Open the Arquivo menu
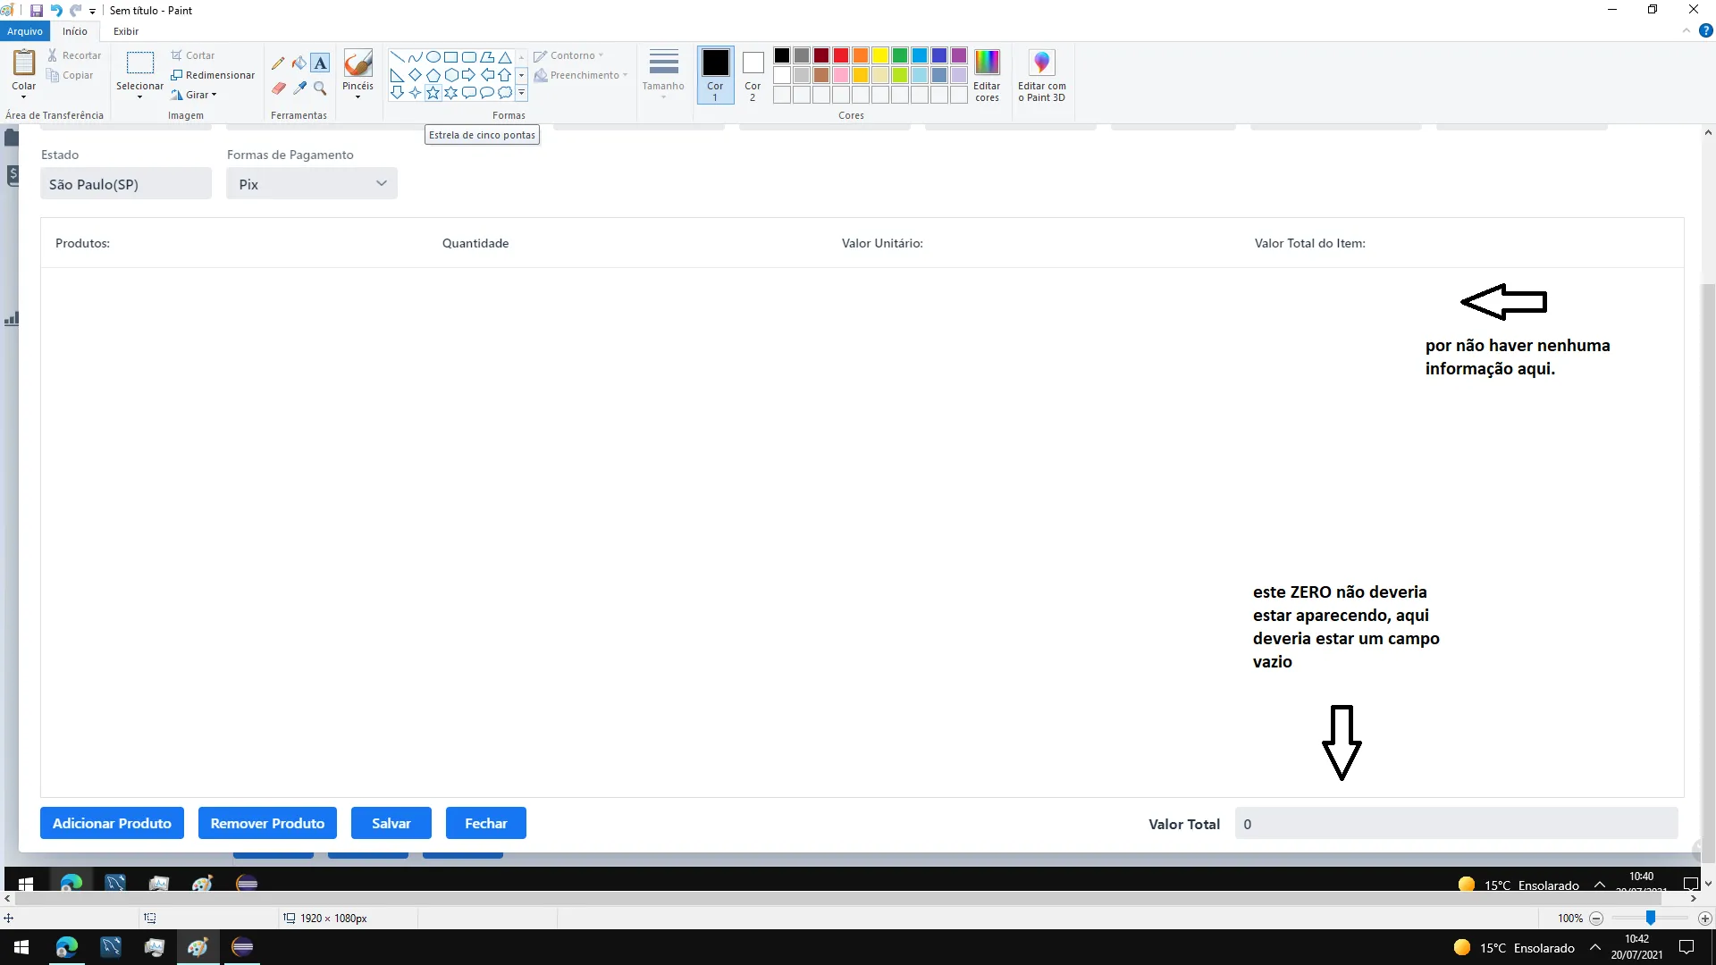1716x965 pixels. (24, 31)
